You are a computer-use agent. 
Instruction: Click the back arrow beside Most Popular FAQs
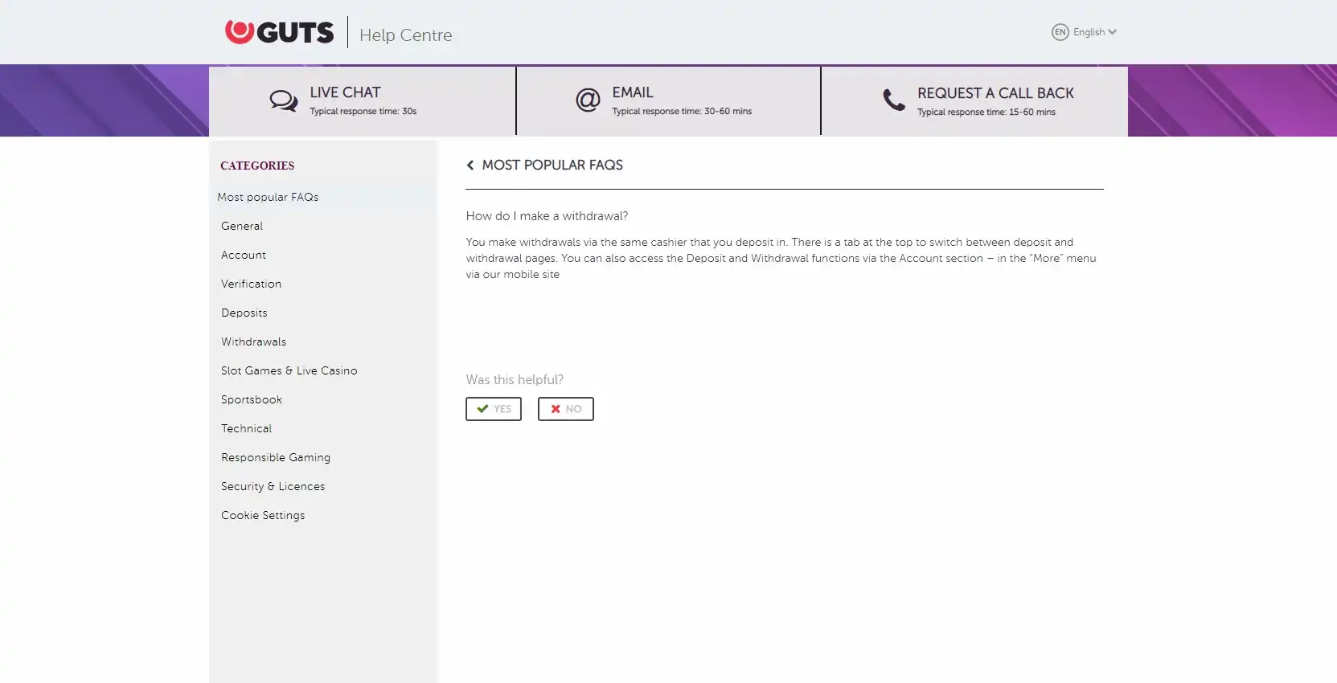470,165
